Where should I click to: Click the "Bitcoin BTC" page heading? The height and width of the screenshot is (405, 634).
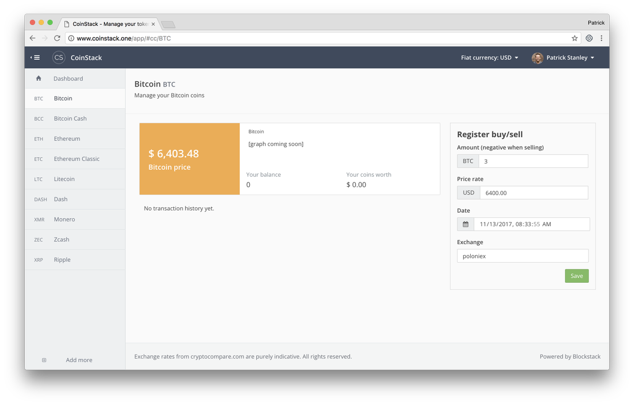(x=155, y=84)
